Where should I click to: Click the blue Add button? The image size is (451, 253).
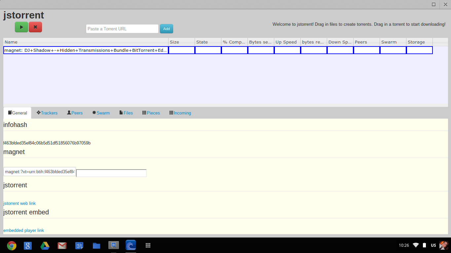pyautogui.click(x=167, y=29)
